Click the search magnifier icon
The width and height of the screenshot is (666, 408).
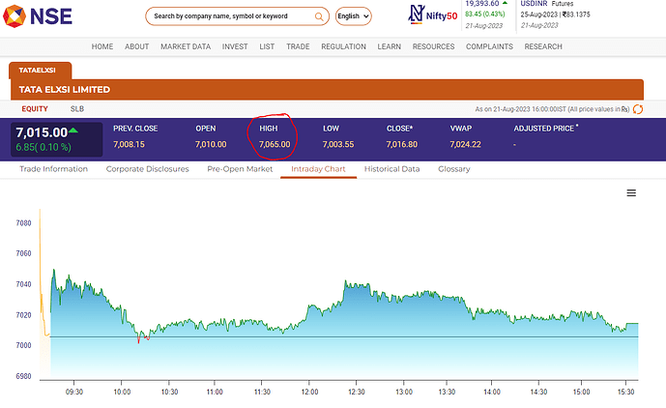pyautogui.click(x=319, y=16)
